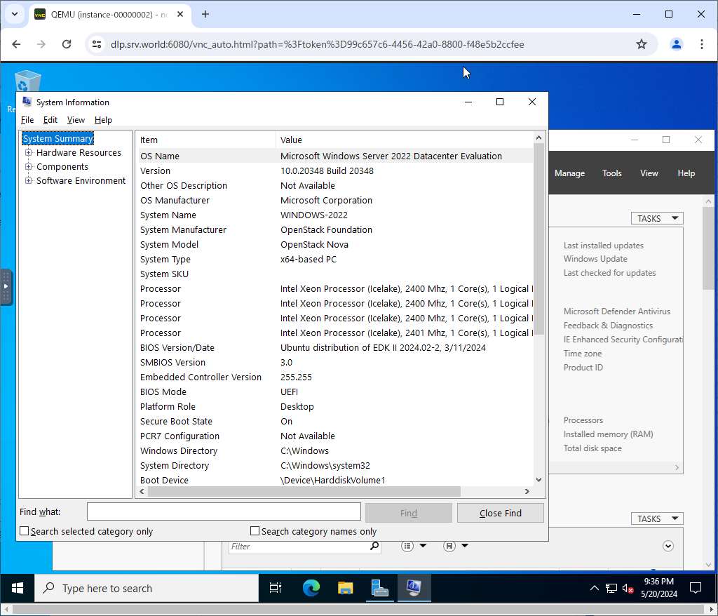Click the Close Find button
The width and height of the screenshot is (718, 616).
coord(500,513)
